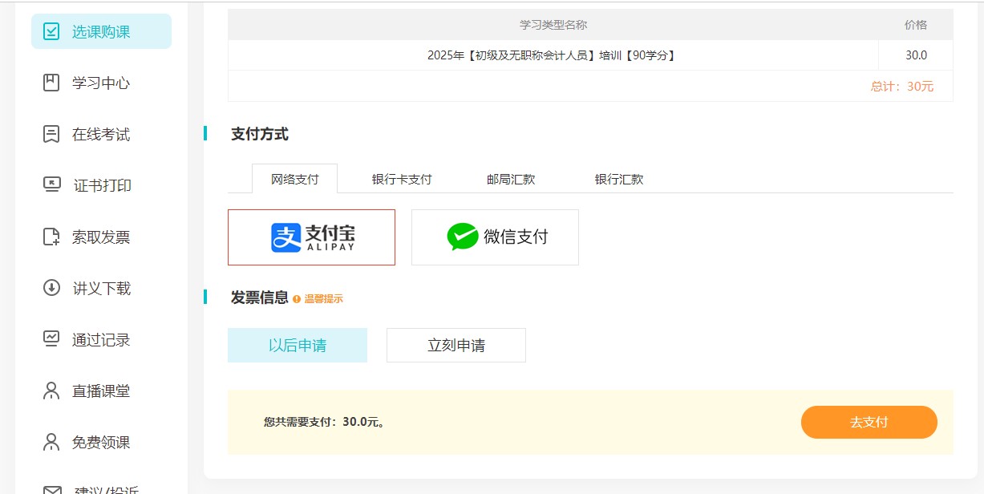Select WeChat Pay 微信支付 option

(x=495, y=237)
